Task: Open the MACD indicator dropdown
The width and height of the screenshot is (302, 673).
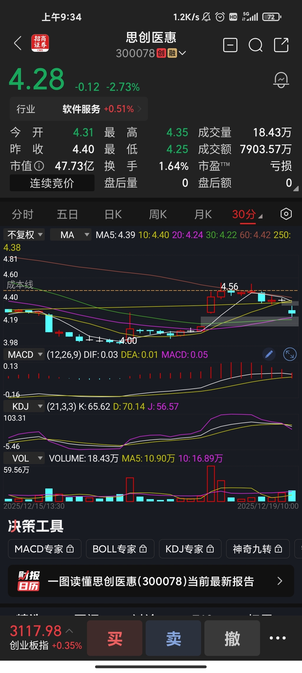Action: pyautogui.click(x=24, y=354)
